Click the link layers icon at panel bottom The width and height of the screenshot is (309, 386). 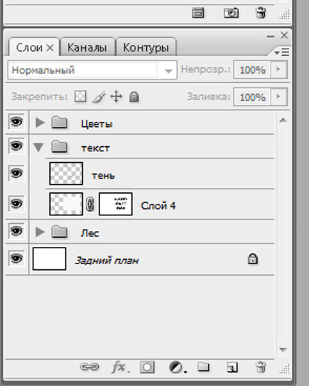(89, 367)
